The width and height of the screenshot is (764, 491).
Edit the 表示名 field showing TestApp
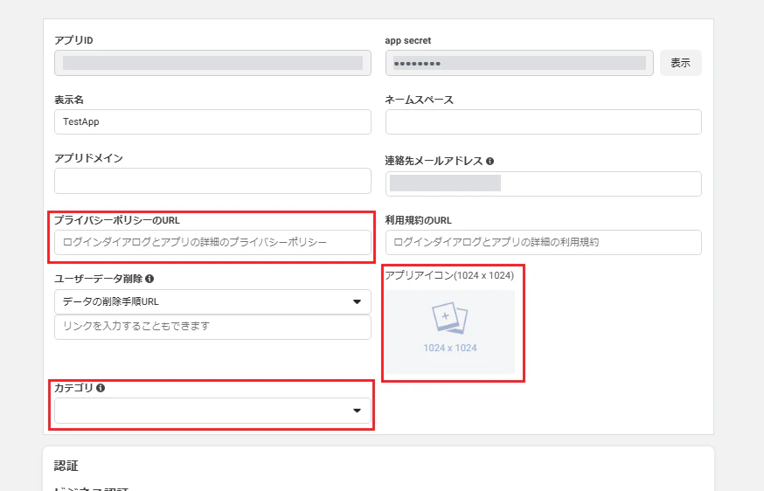pyautogui.click(x=212, y=121)
